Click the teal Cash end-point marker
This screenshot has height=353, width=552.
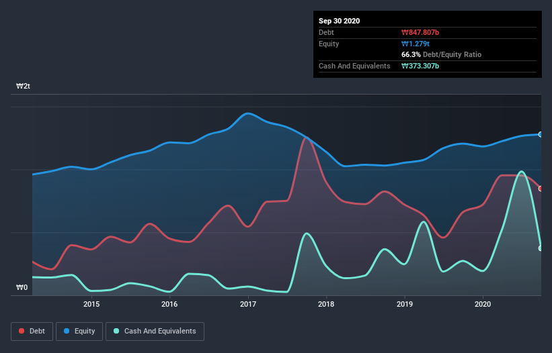click(x=541, y=248)
